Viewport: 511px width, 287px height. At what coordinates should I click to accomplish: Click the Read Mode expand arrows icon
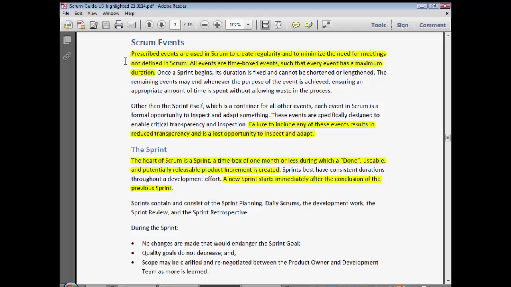coord(327,25)
